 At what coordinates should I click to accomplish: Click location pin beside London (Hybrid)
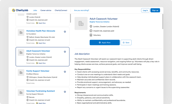click(28, 17)
